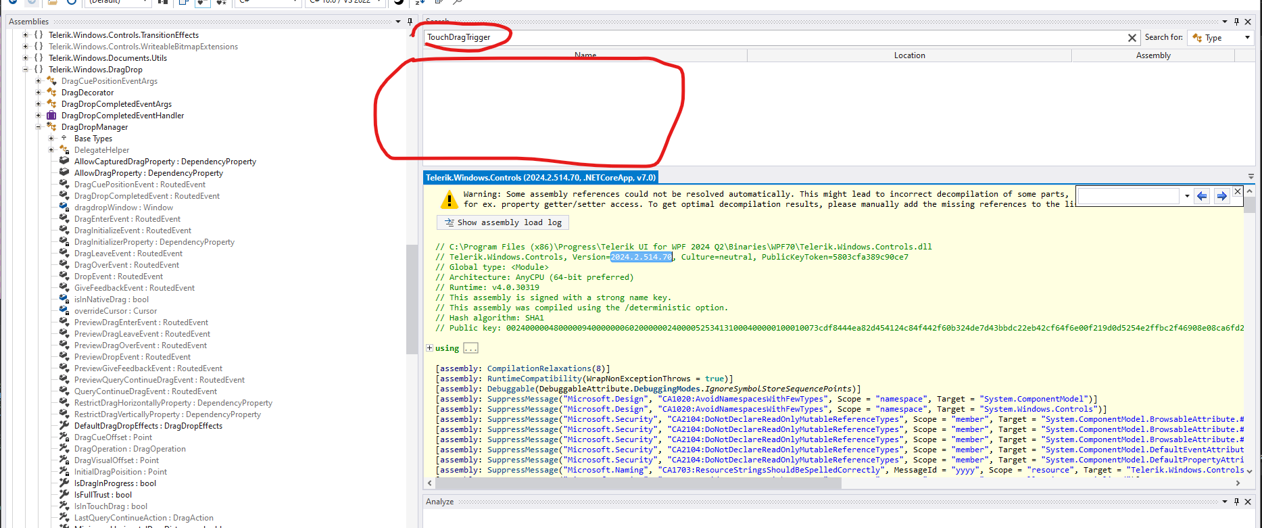The width and height of the screenshot is (1262, 528).
Task: Expand the collapsed using block
Action: [429, 348]
